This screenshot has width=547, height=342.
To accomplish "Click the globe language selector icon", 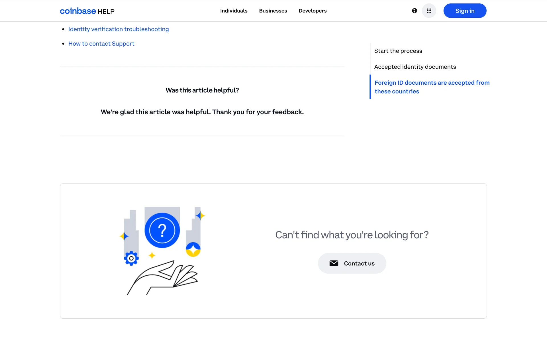I will pos(415,11).
